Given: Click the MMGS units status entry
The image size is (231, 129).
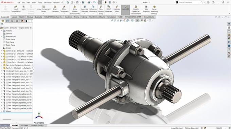Looking at the screenshot, I should pyautogui.click(x=219, y=128).
